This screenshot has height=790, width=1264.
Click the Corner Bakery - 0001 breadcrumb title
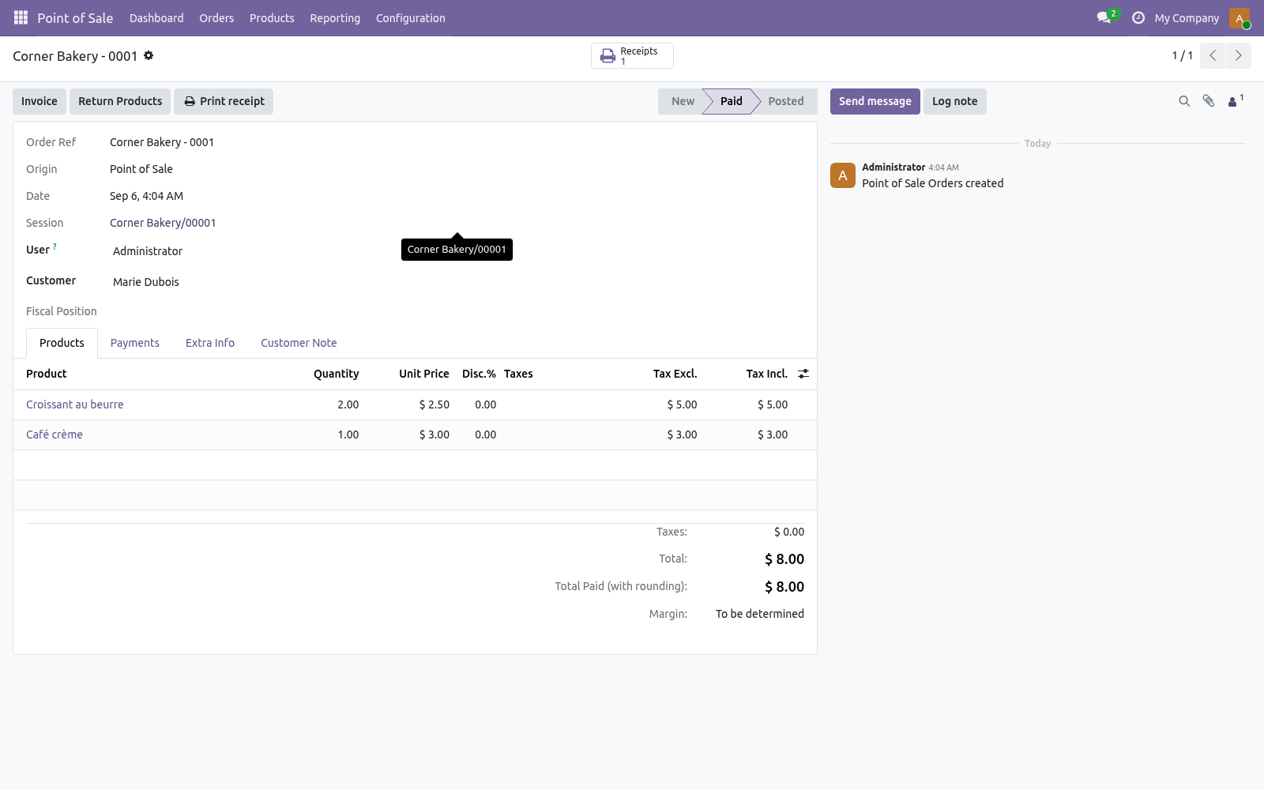click(x=75, y=56)
